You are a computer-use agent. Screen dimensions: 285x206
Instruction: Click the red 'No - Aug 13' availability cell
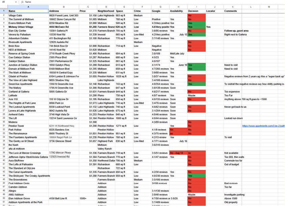178,153
